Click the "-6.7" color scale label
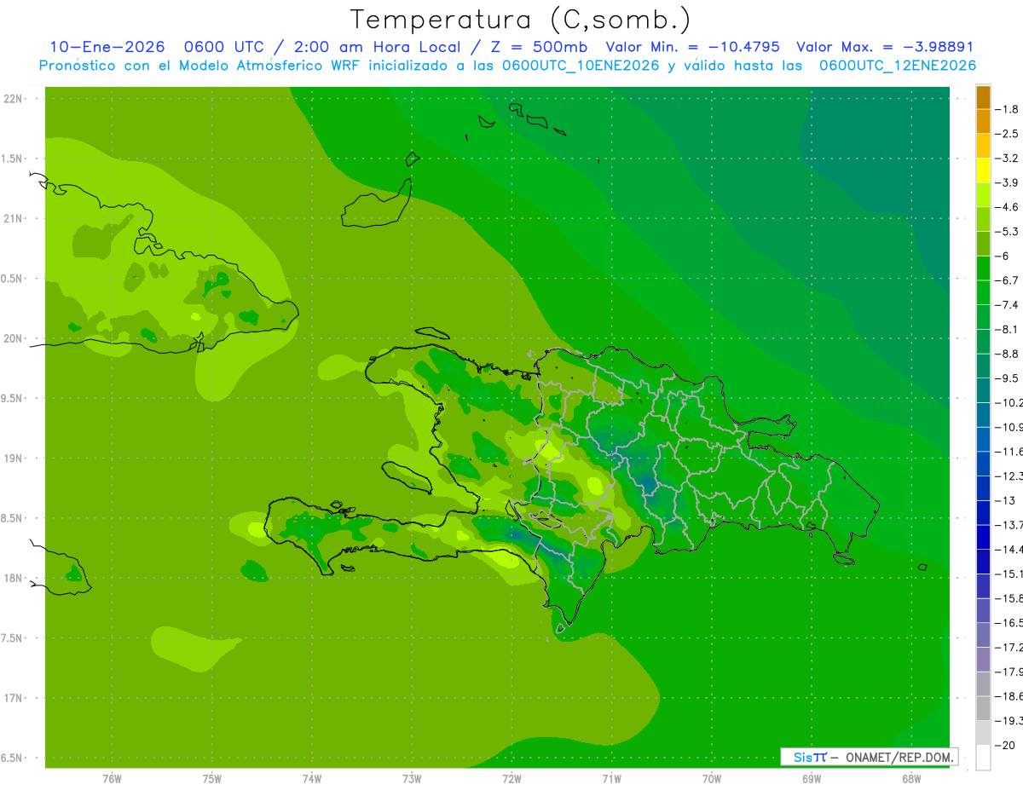This screenshot has width=1023, height=790. [x=1009, y=280]
